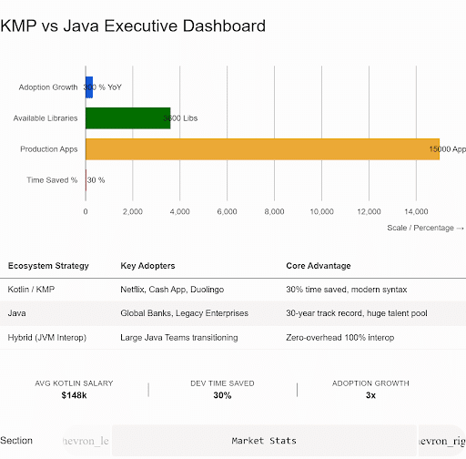The image size is (466, 459).
Task: Click the '8,000' x-axis tick label
Action: 274,211
